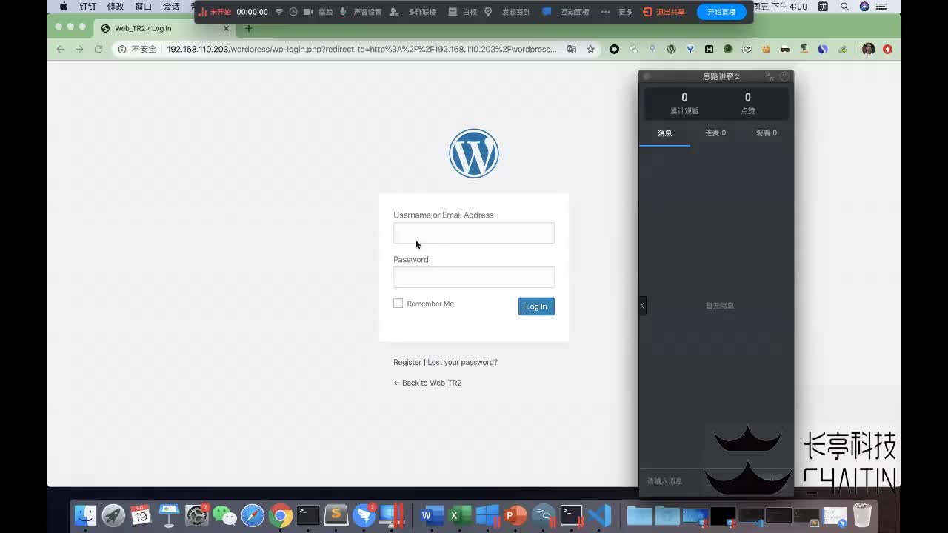Open Microsoft Word from the dock

(x=432, y=515)
